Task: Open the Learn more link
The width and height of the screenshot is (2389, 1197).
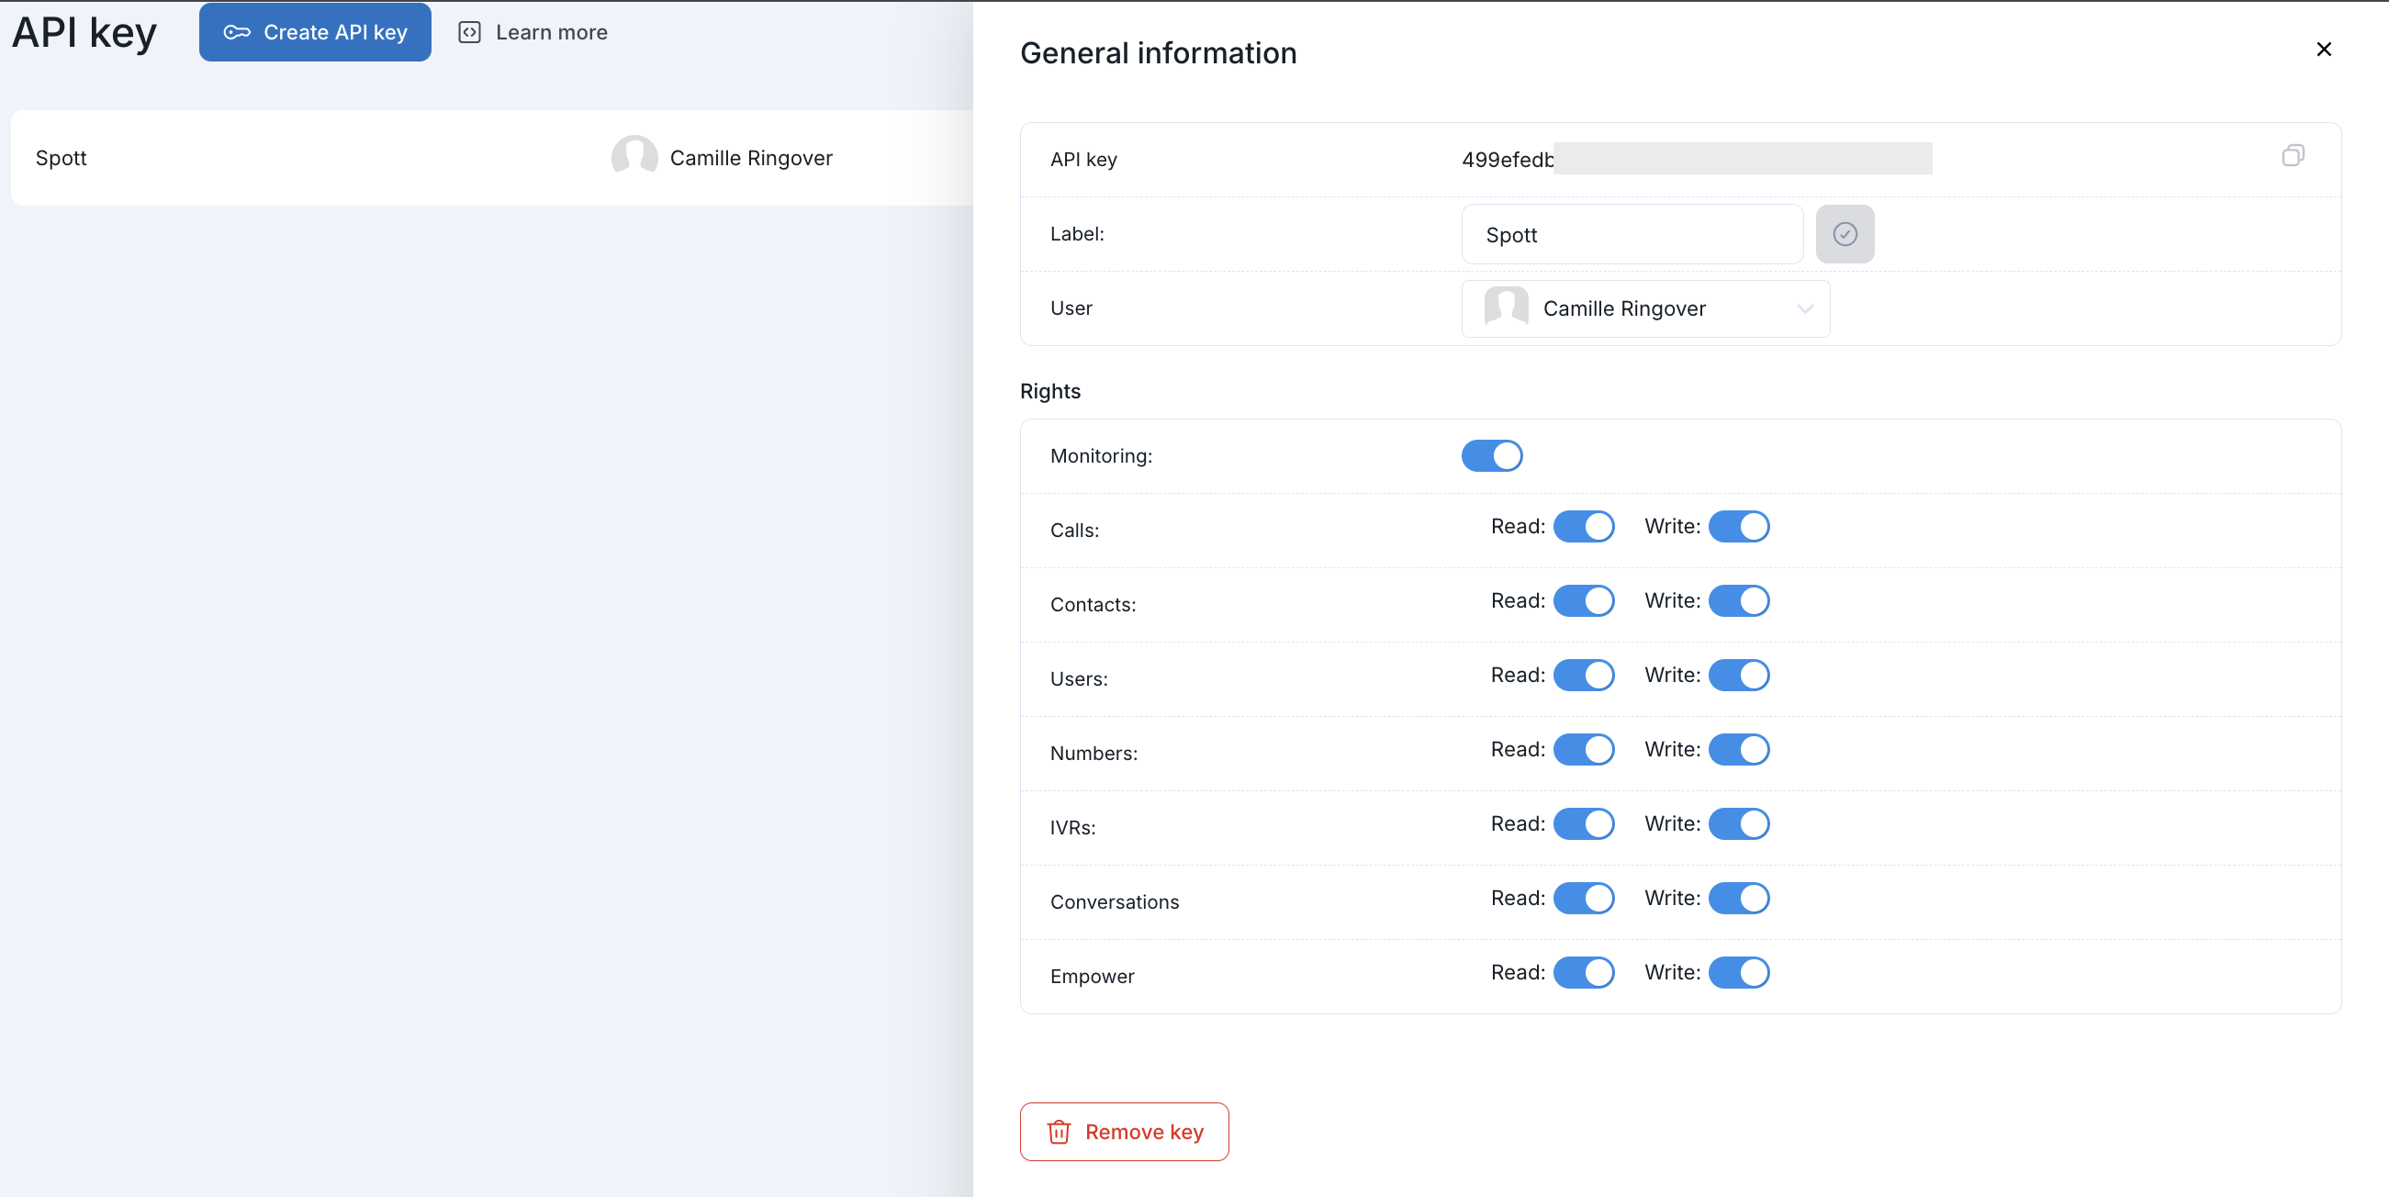Action: pyautogui.click(x=551, y=32)
